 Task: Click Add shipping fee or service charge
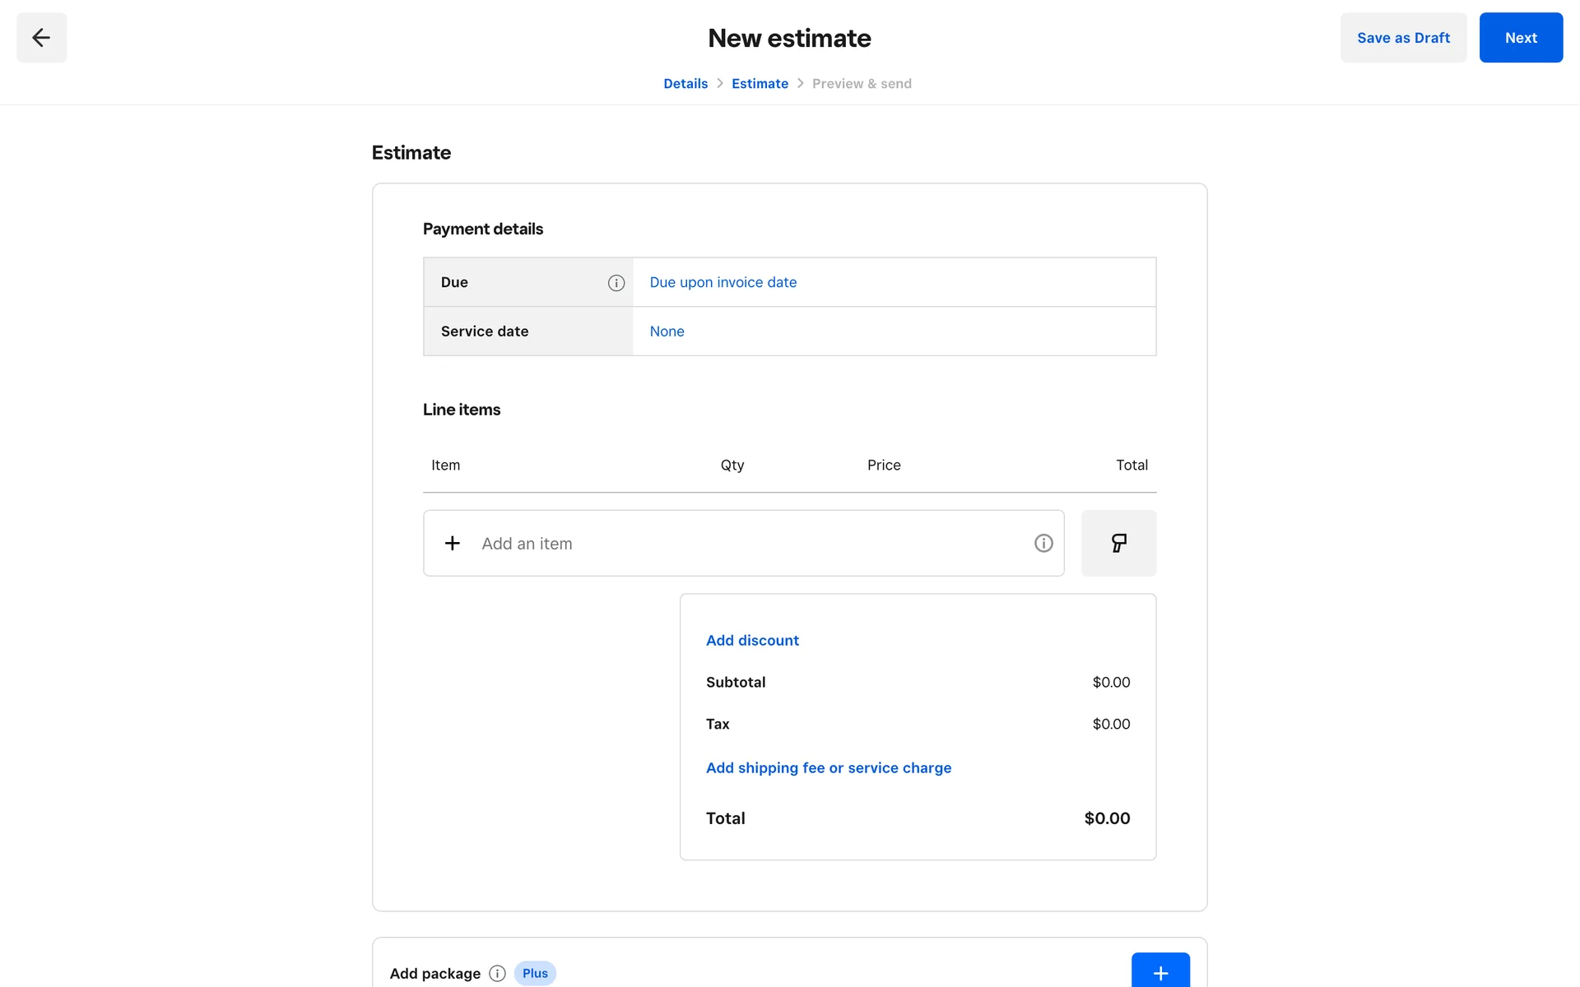tap(828, 768)
